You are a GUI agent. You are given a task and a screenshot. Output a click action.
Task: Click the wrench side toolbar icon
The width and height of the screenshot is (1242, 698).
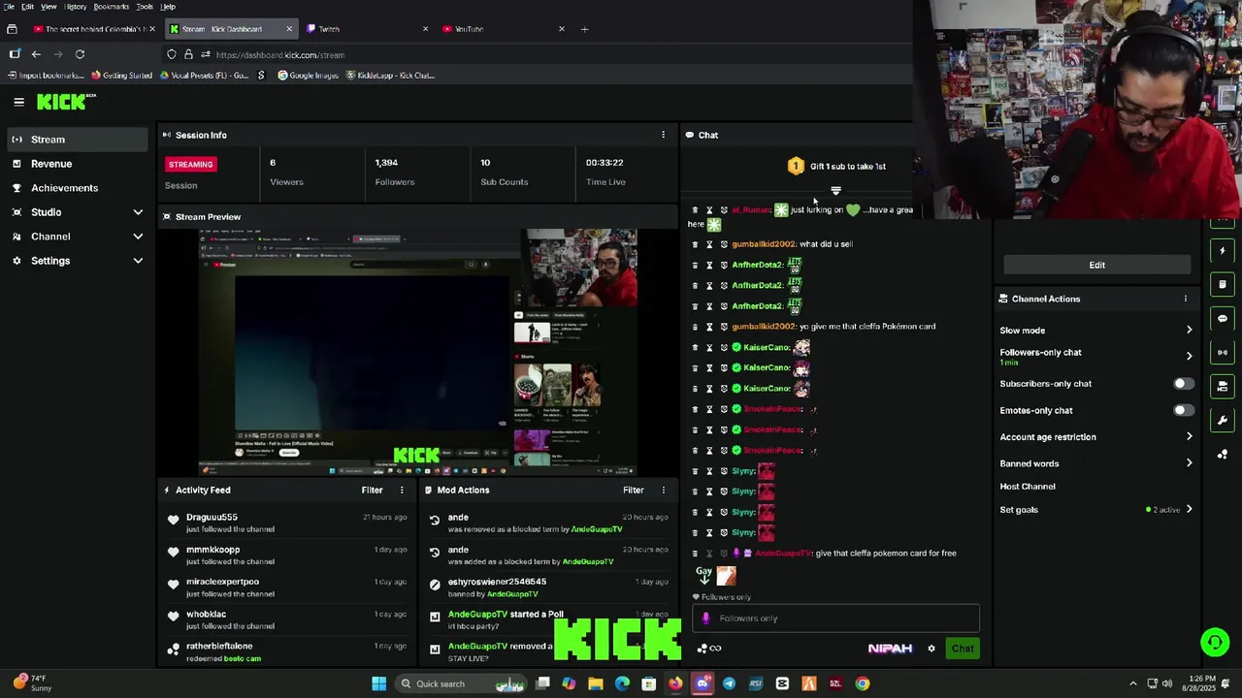point(1223,420)
